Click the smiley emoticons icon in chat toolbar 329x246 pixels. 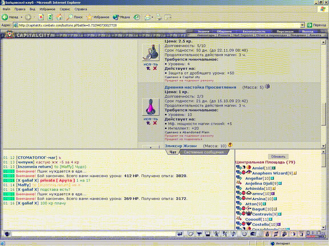click(244, 234)
